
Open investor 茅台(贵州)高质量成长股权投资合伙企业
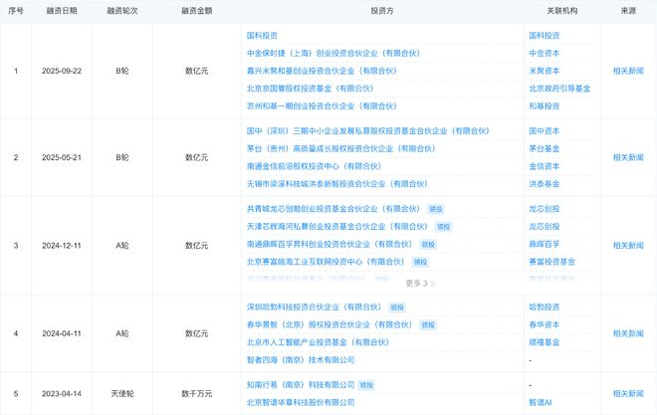341,148
